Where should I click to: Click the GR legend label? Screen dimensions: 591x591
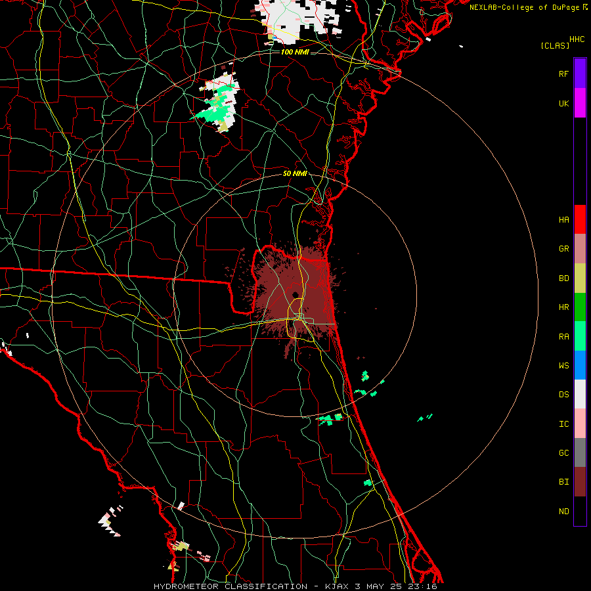pyautogui.click(x=564, y=249)
